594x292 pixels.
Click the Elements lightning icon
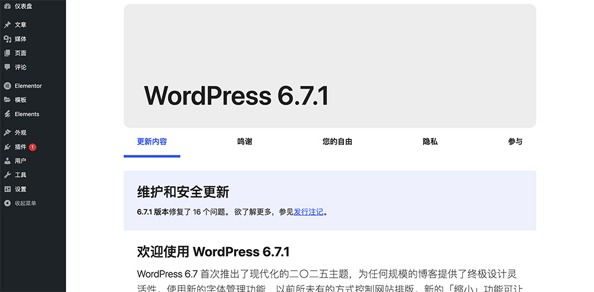pos(7,114)
